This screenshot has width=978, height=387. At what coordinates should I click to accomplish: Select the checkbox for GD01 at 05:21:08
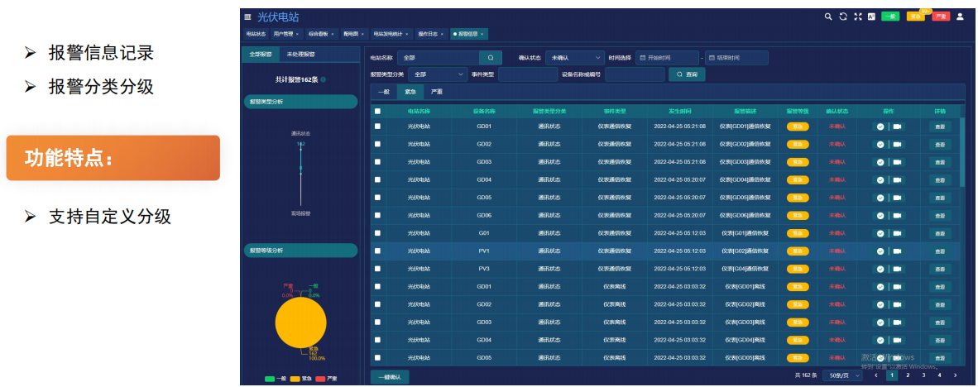pos(377,127)
